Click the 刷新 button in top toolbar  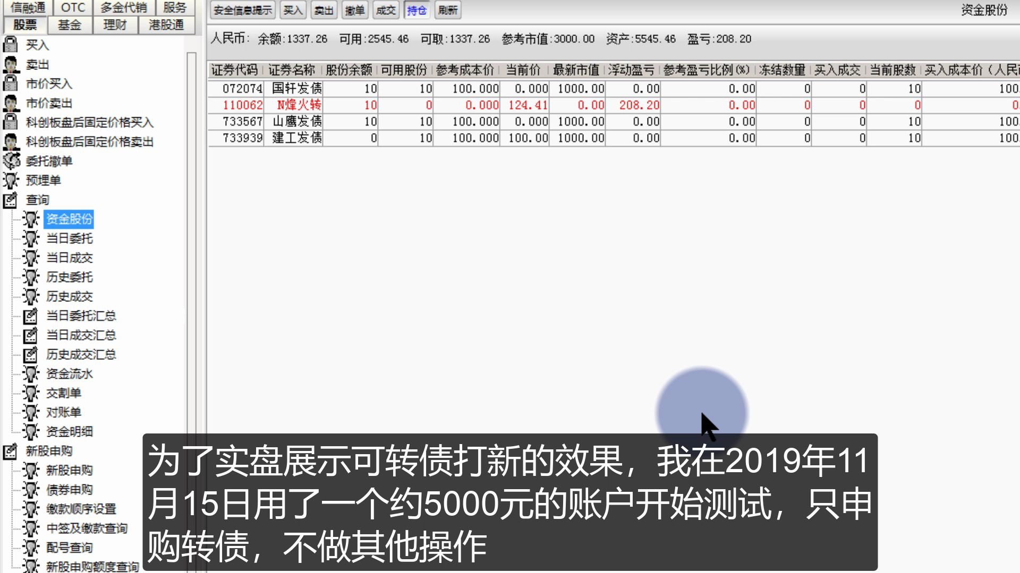coord(448,10)
